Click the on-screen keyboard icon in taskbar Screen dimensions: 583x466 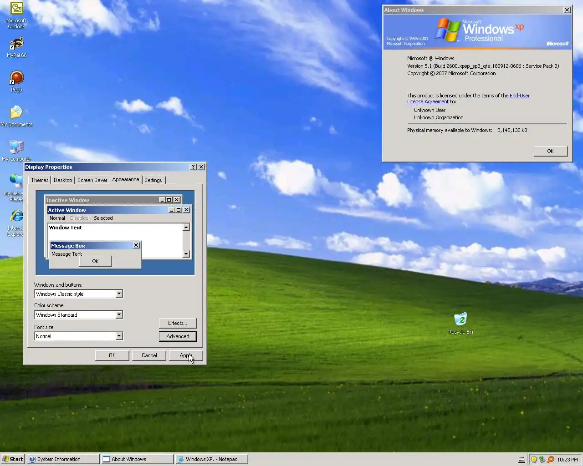[522, 460]
